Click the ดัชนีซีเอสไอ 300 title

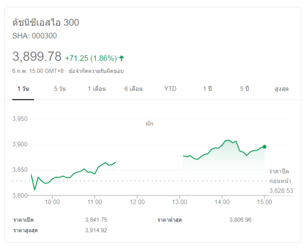tap(45, 22)
